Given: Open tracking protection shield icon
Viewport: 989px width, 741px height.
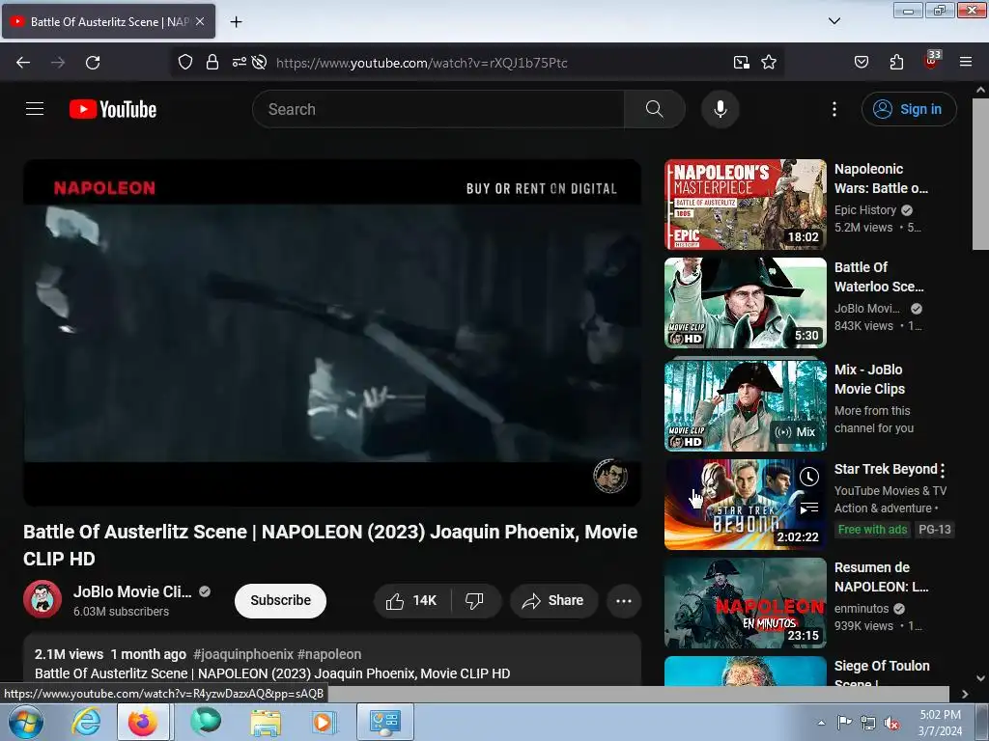Looking at the screenshot, I should 184,63.
